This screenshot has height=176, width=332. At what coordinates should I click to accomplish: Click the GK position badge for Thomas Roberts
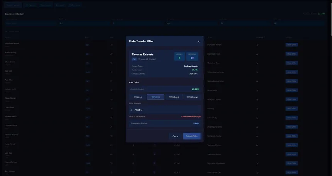(x=134, y=59)
